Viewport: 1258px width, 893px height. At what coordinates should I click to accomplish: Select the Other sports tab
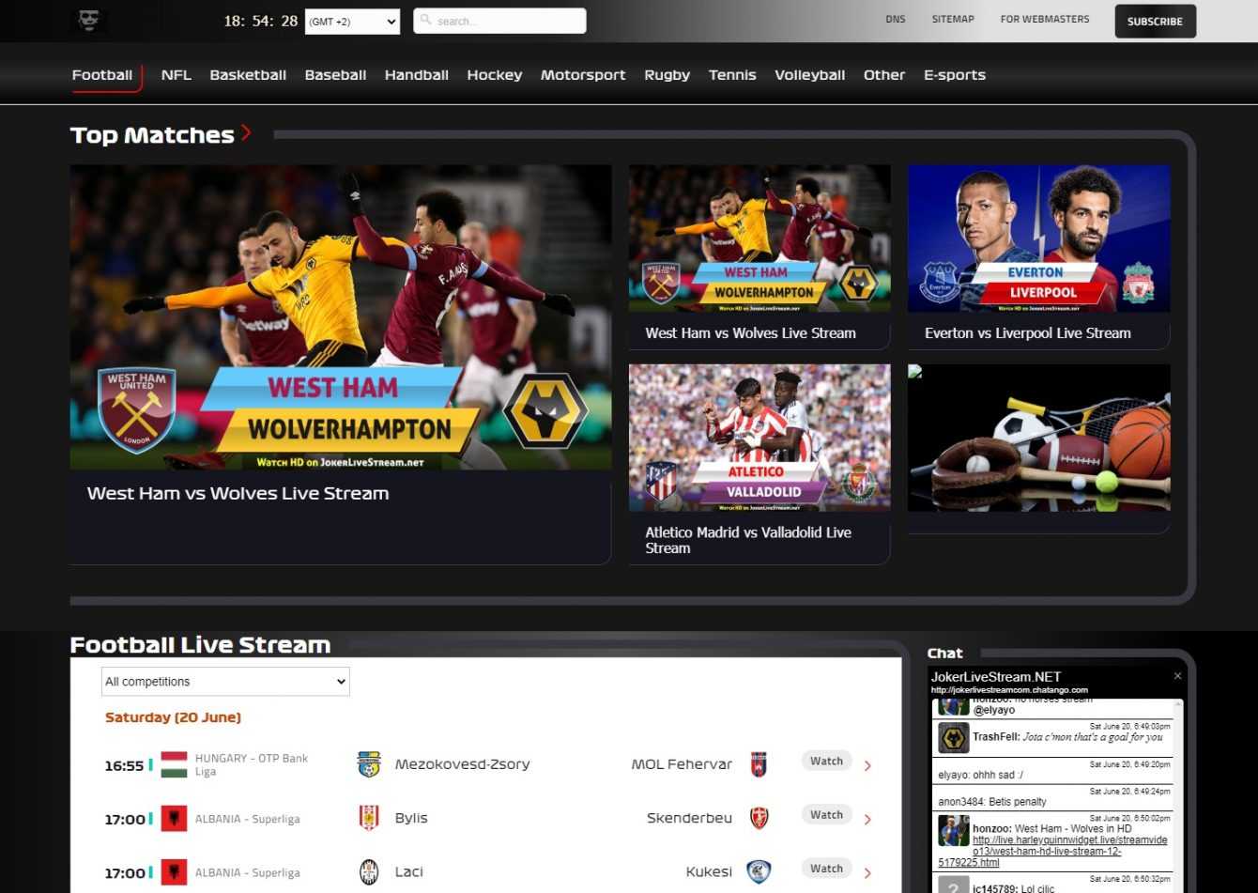click(x=884, y=75)
